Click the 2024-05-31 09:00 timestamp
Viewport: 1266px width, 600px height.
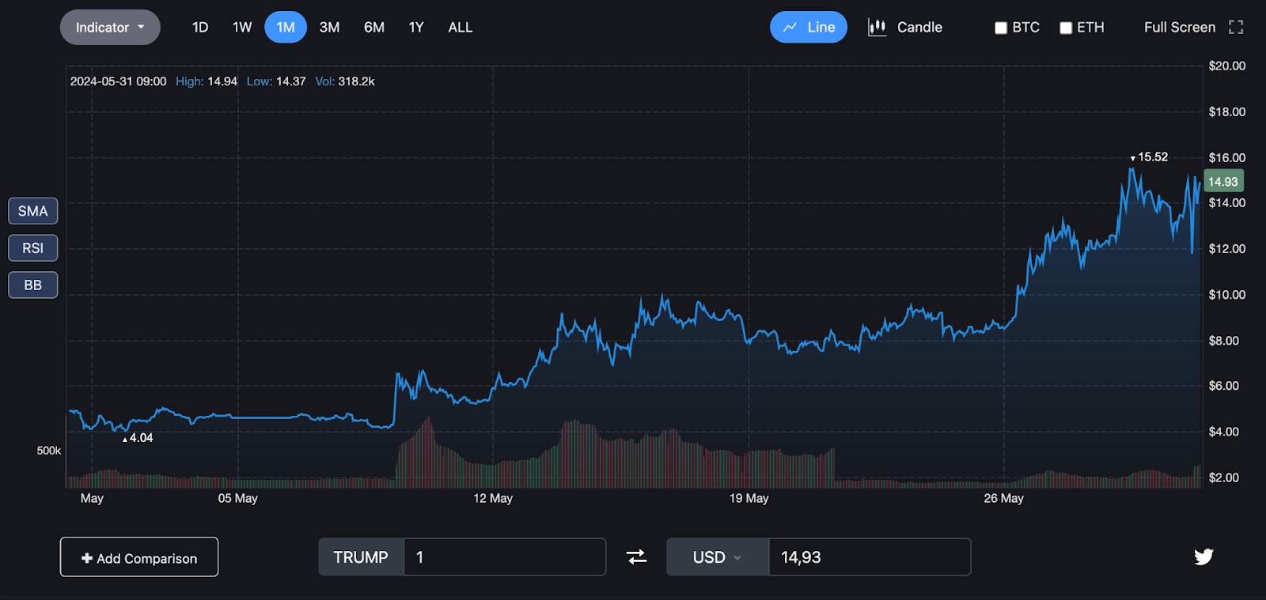click(x=118, y=81)
